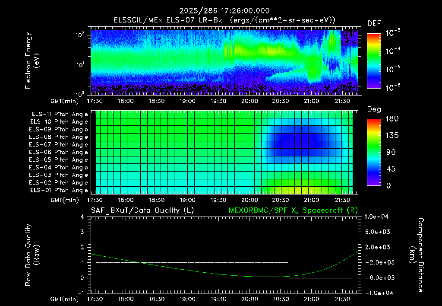Screen dimensions: 442x306
Task: Click the -1 tick on Raw Data Quality axis
Action: pyautogui.click(x=81, y=293)
